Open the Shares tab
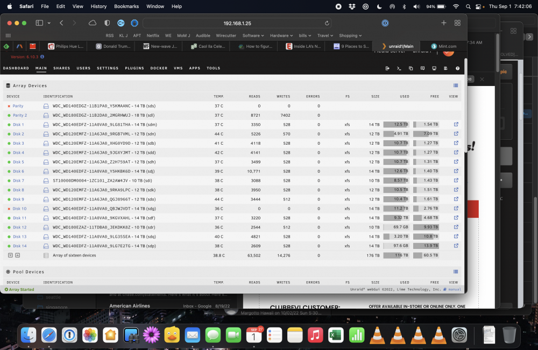 click(62, 68)
